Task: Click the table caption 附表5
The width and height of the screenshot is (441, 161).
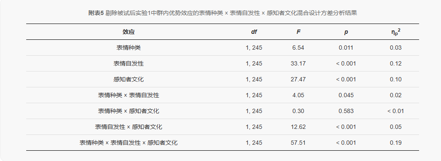Action: [x=96, y=13]
